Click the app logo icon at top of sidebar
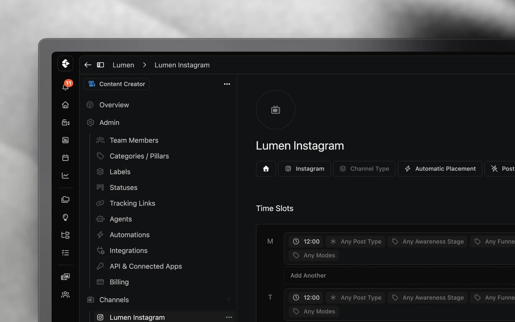515x322 pixels. pos(66,64)
